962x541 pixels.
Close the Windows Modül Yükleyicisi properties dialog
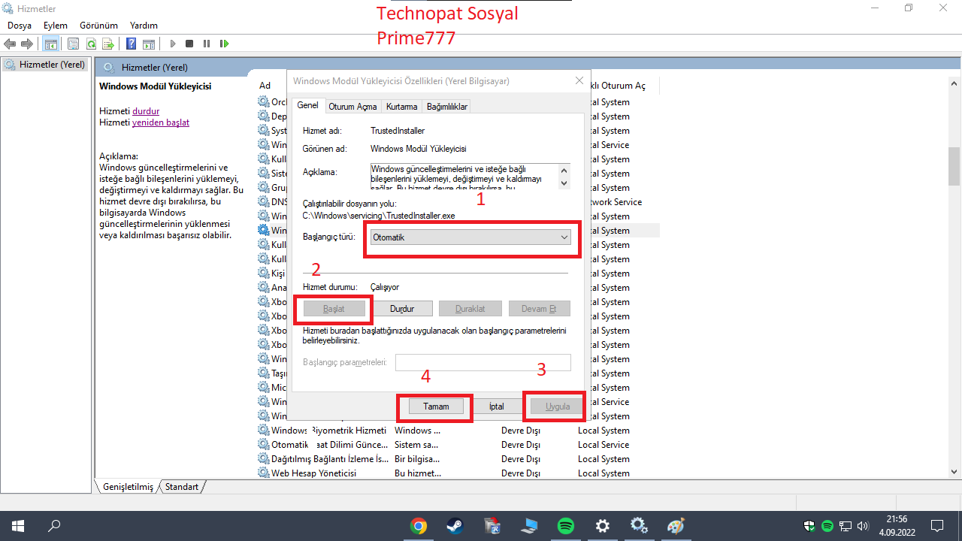pos(579,80)
